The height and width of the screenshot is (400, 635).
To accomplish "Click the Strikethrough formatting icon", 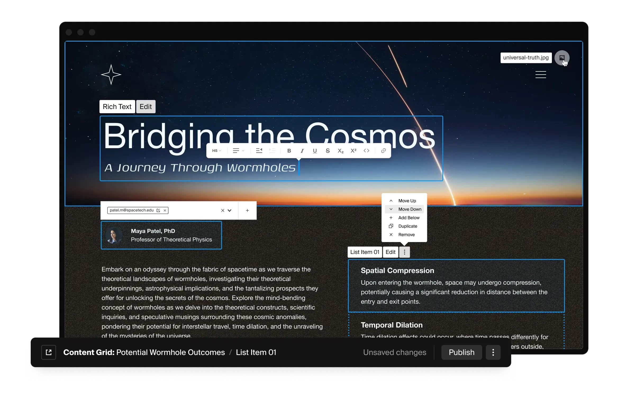I will tap(328, 151).
